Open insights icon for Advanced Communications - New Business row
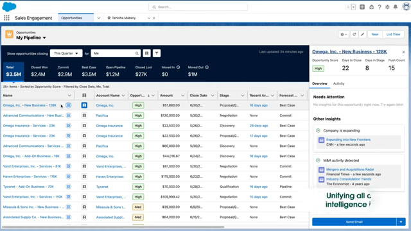The image size is (411, 231). pos(69,116)
